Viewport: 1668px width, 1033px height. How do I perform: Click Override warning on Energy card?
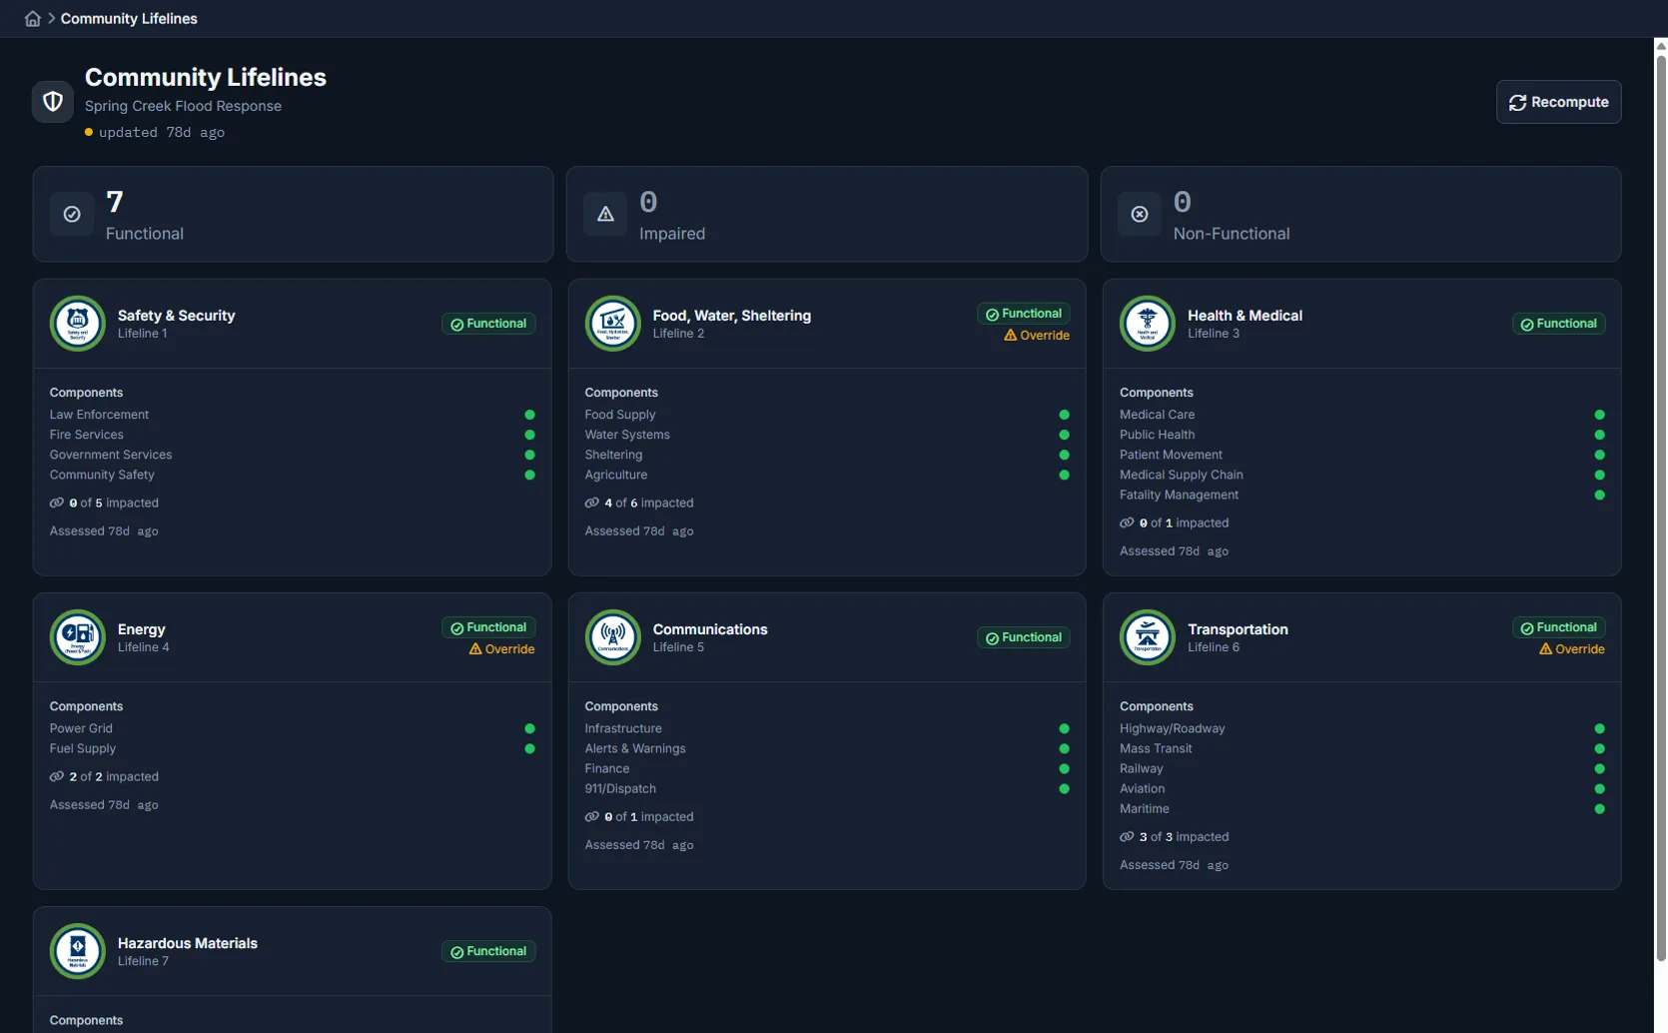[x=502, y=649]
